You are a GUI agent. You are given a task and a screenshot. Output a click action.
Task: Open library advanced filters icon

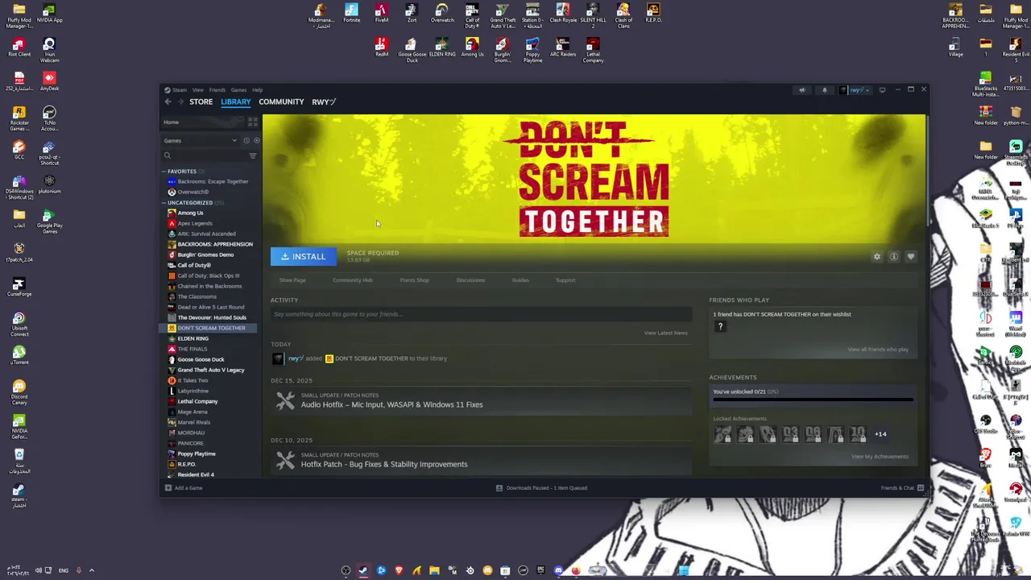click(252, 155)
